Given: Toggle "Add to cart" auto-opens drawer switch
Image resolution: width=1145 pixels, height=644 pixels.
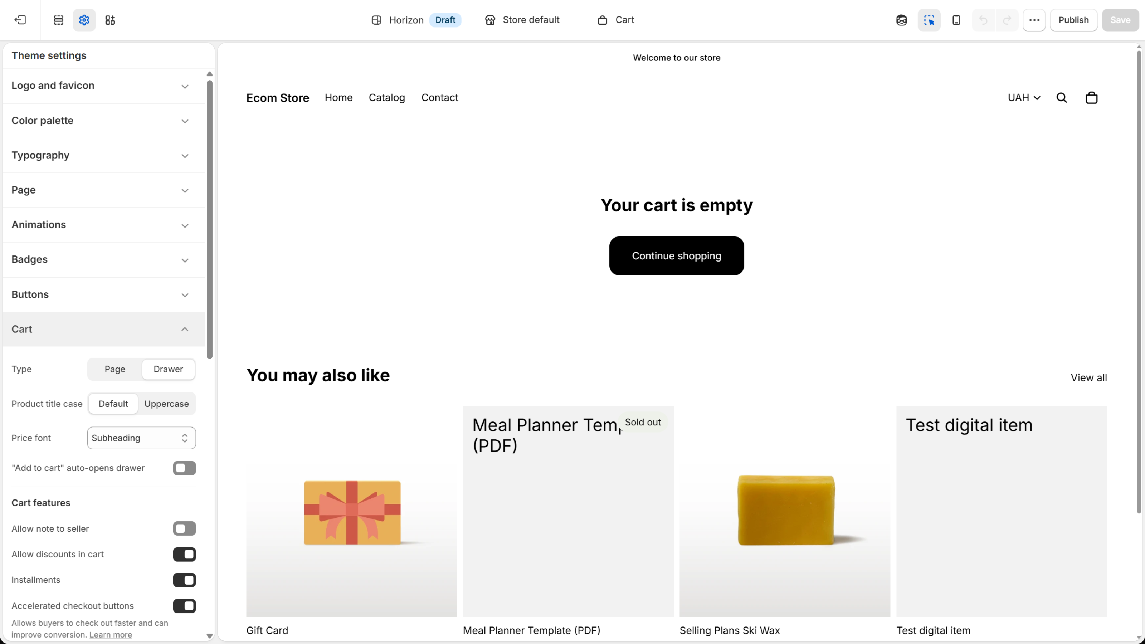Looking at the screenshot, I should pyautogui.click(x=185, y=468).
